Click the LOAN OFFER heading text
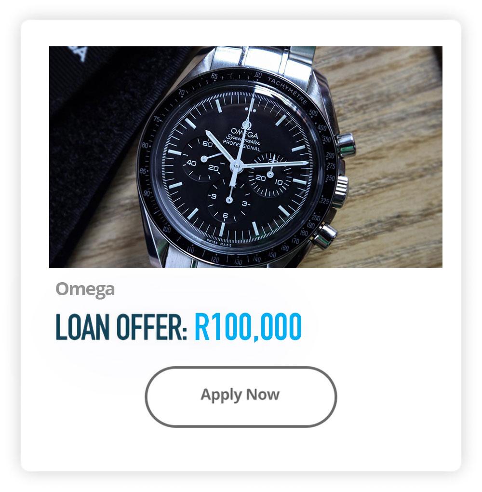482x492 pixels. 121,327
